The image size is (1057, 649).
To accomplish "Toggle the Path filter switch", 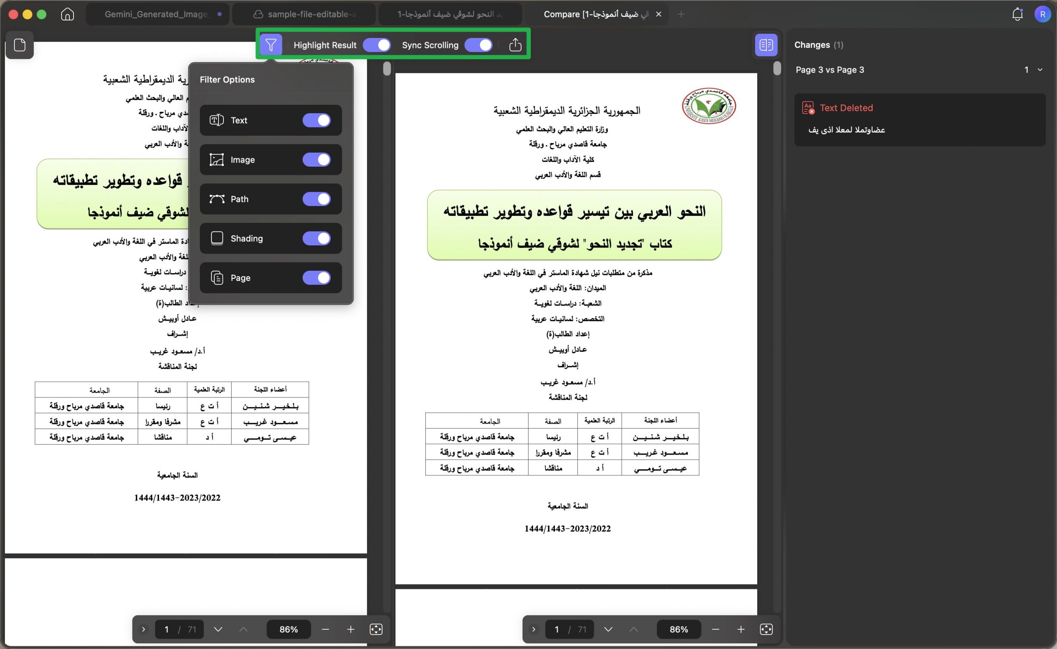I will pos(317,199).
